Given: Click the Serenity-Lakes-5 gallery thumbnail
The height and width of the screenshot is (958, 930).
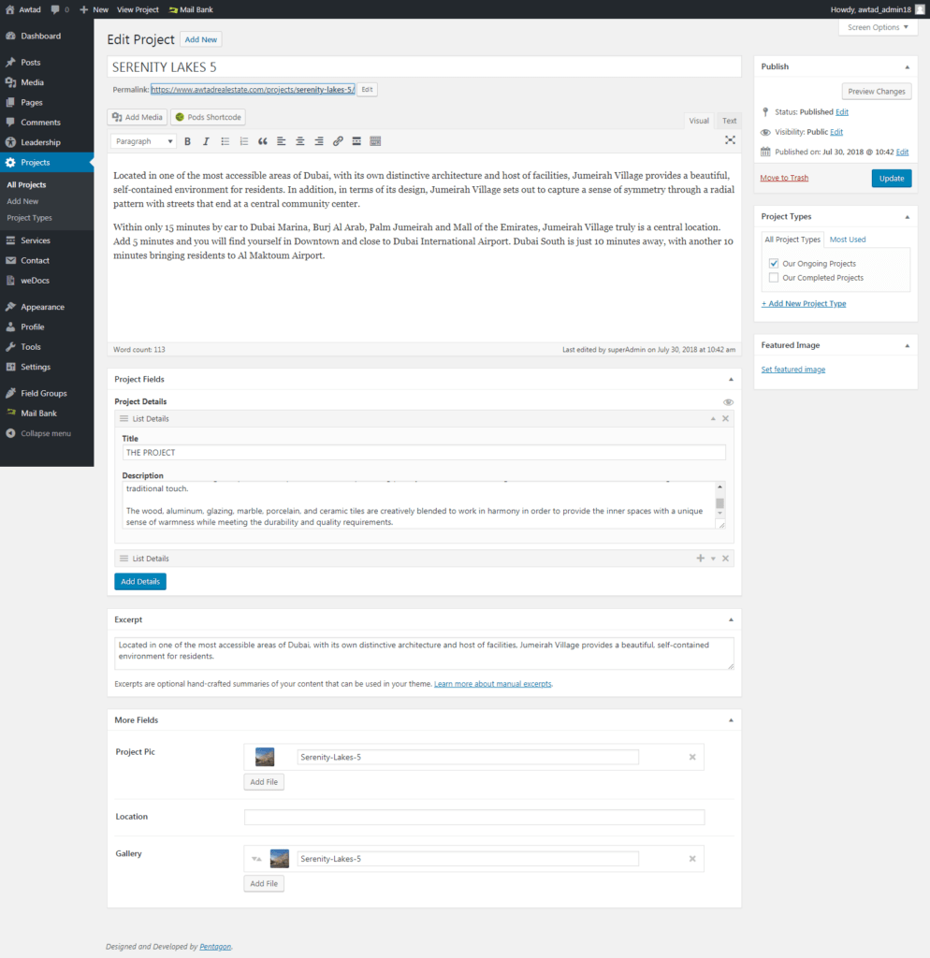Looking at the screenshot, I should [279, 858].
